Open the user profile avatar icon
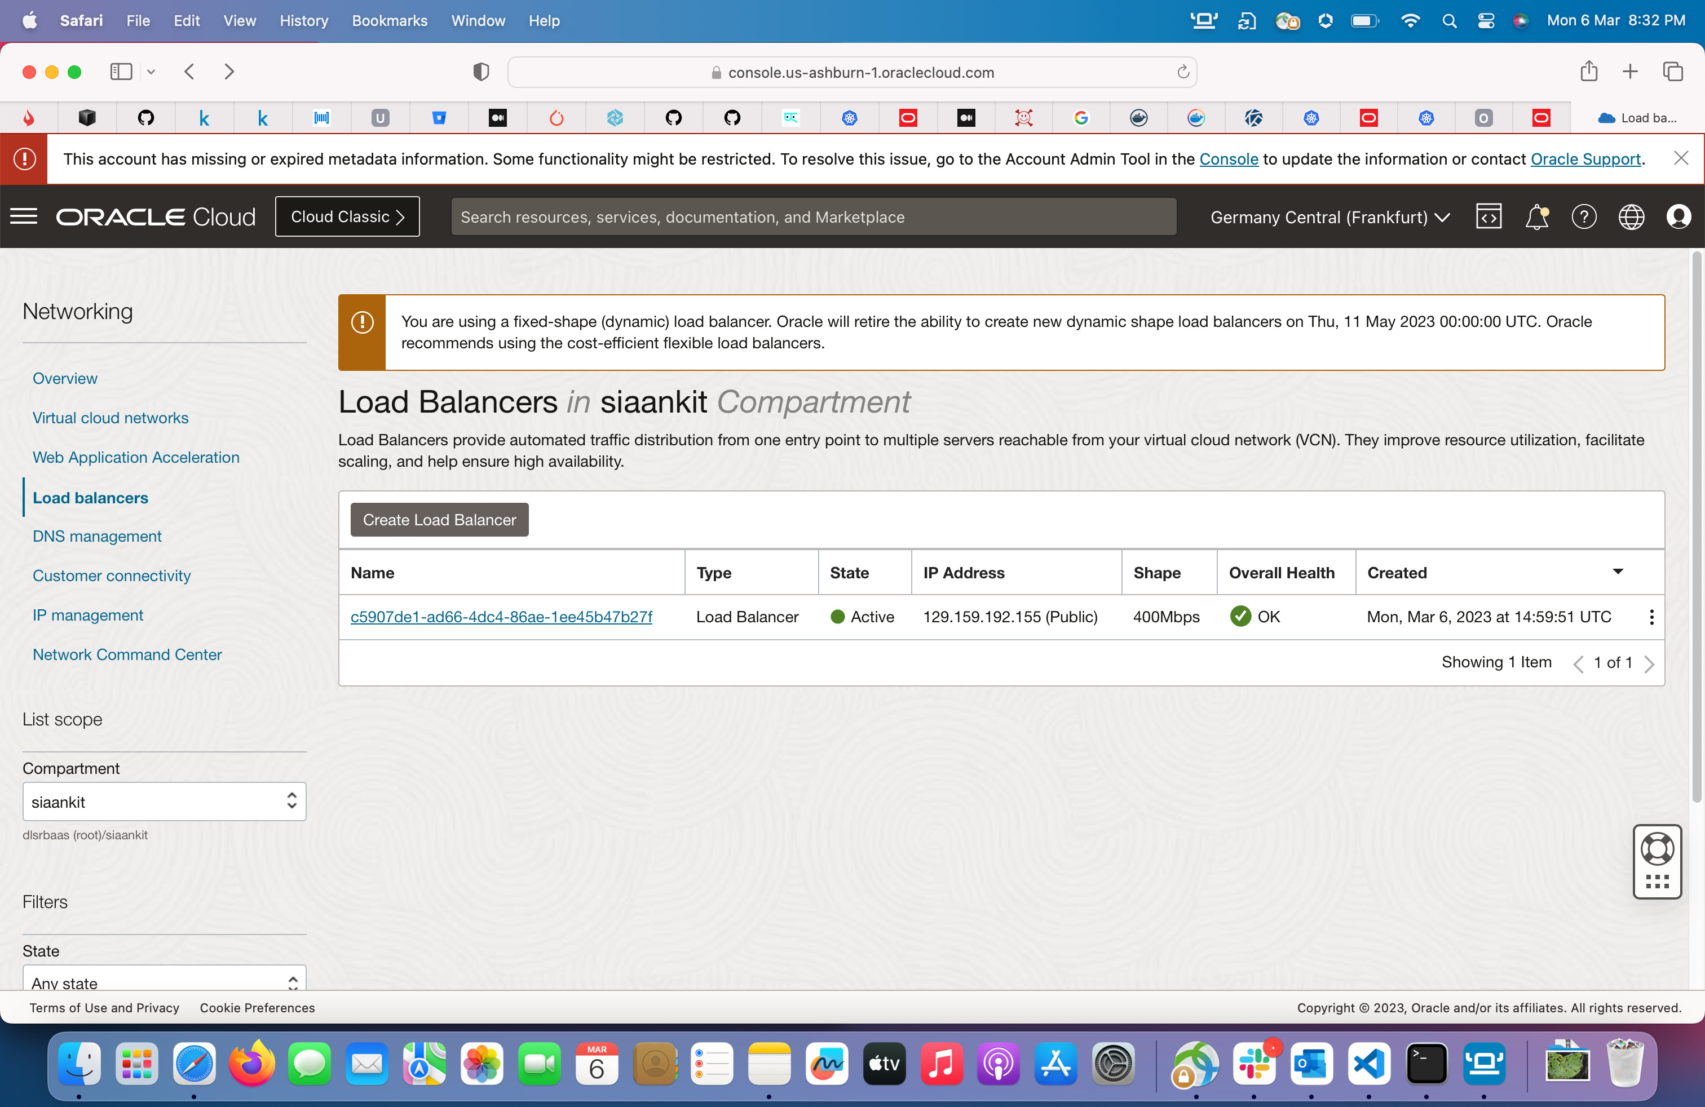1705x1107 pixels. 1678,216
